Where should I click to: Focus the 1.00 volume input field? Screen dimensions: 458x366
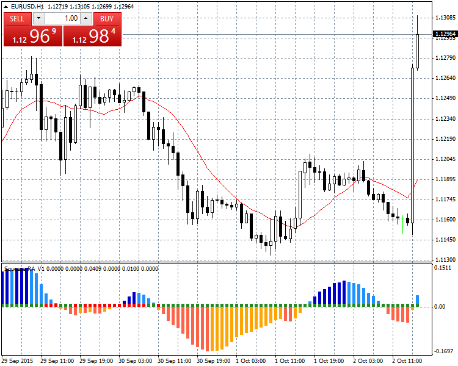(x=62, y=18)
